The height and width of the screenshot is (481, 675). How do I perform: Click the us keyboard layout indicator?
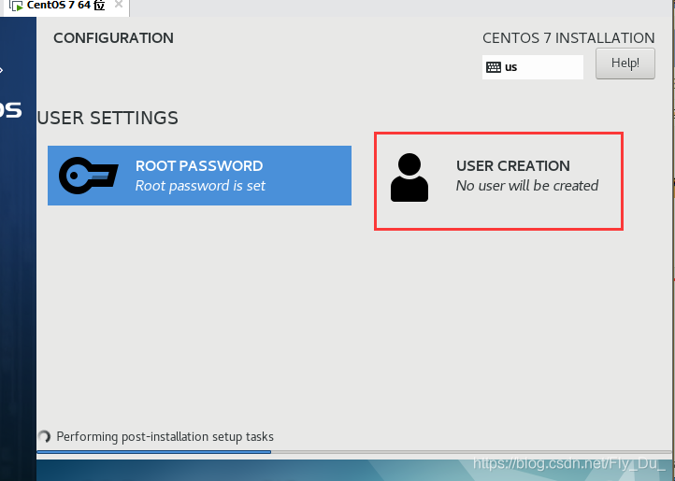coord(533,67)
